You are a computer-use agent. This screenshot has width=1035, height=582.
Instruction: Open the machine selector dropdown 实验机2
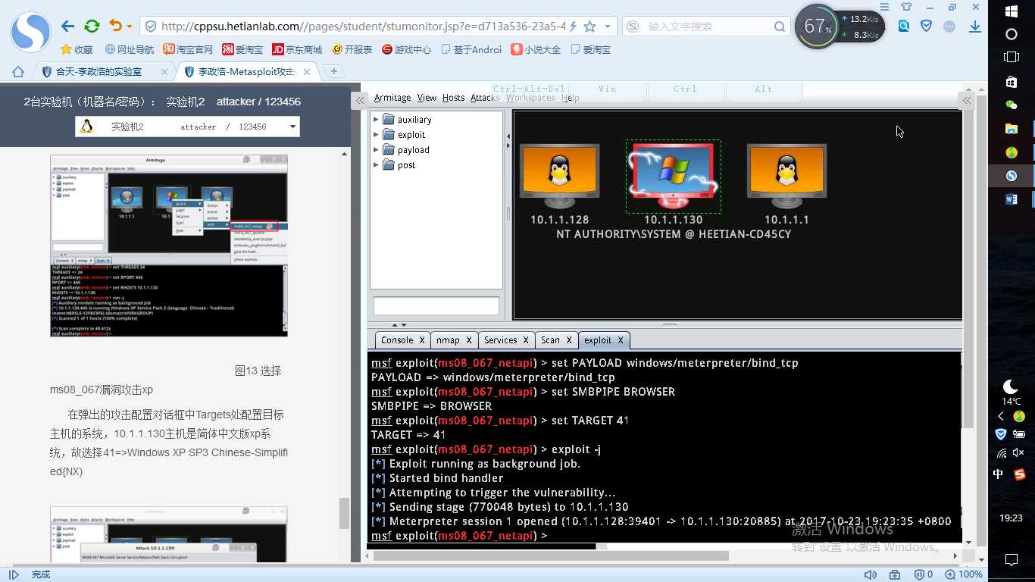pyautogui.click(x=187, y=127)
